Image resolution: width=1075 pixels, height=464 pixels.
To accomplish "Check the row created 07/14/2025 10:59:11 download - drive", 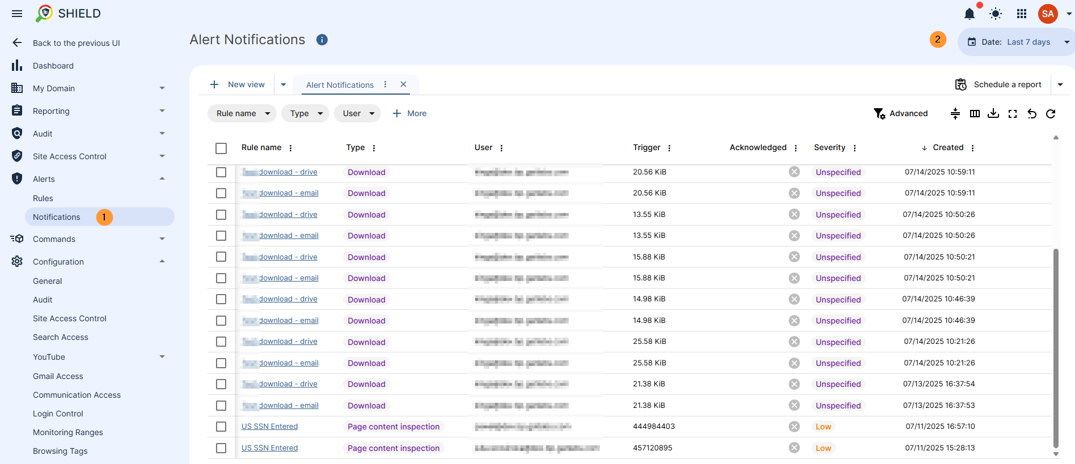I will (x=221, y=172).
